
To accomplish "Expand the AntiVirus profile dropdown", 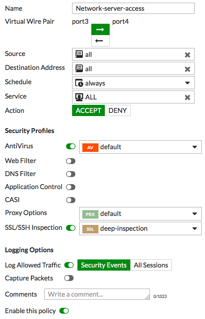I will [x=141, y=147].
